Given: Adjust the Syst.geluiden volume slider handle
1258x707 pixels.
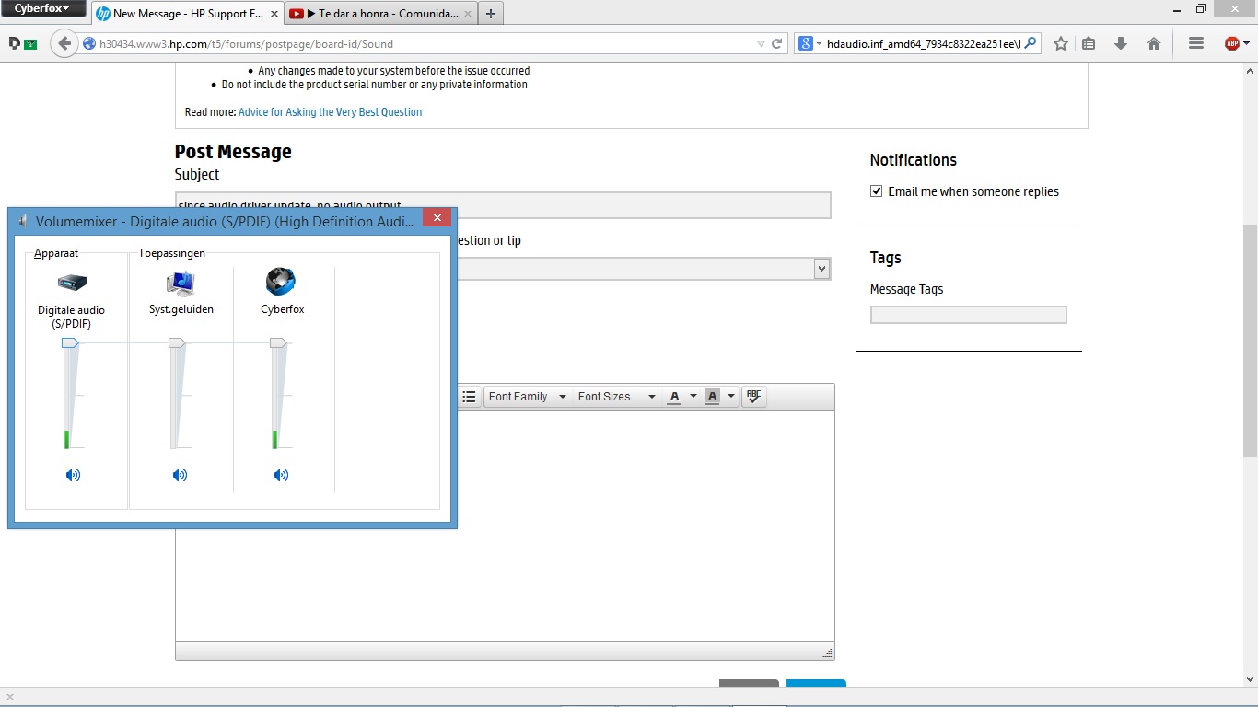Looking at the screenshot, I should click(177, 342).
